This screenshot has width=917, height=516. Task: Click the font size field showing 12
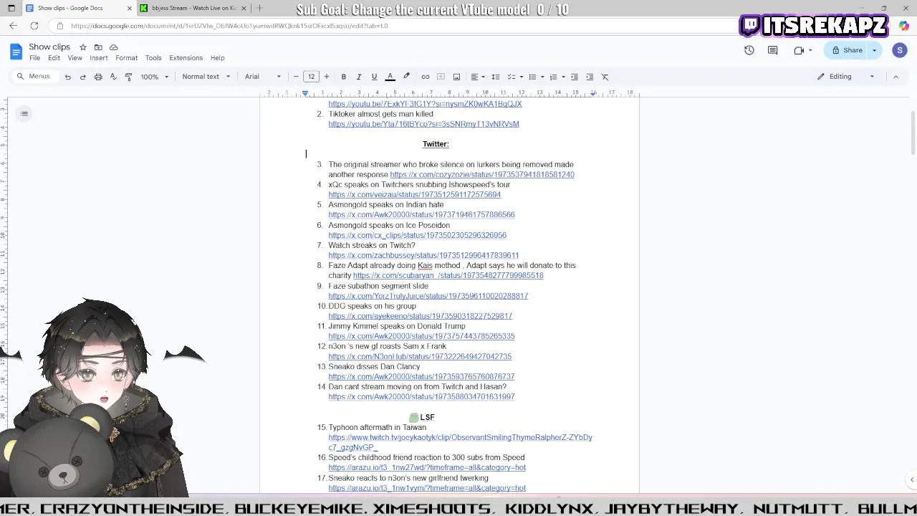tap(311, 77)
